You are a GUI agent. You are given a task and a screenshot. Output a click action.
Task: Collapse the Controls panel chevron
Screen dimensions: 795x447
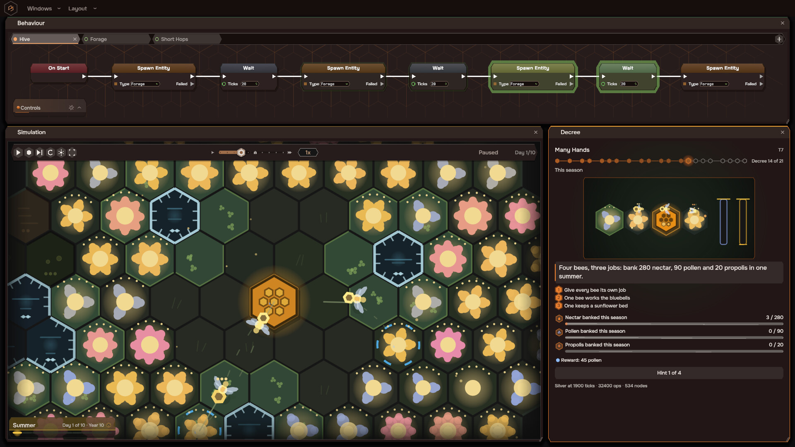tap(79, 108)
